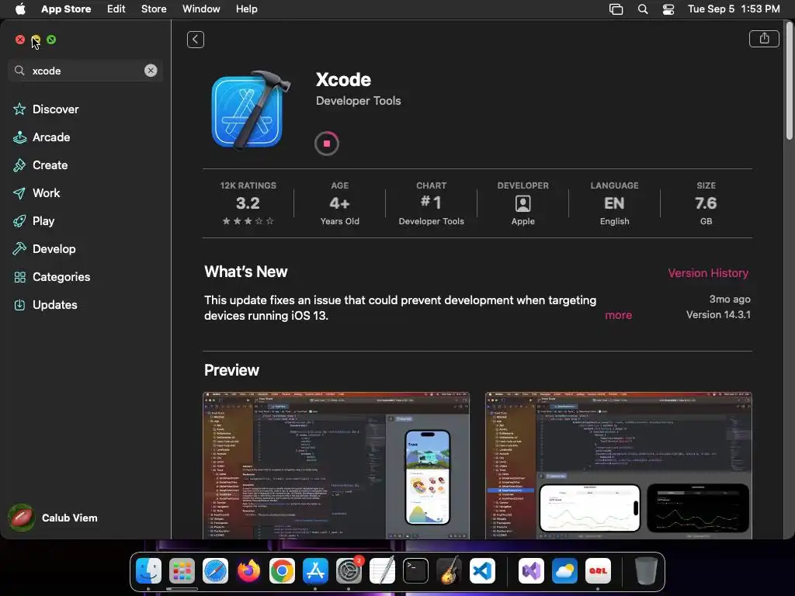Viewport: 795px width, 596px height.
Task: Open Finder from the Dock
Action: 148,571
